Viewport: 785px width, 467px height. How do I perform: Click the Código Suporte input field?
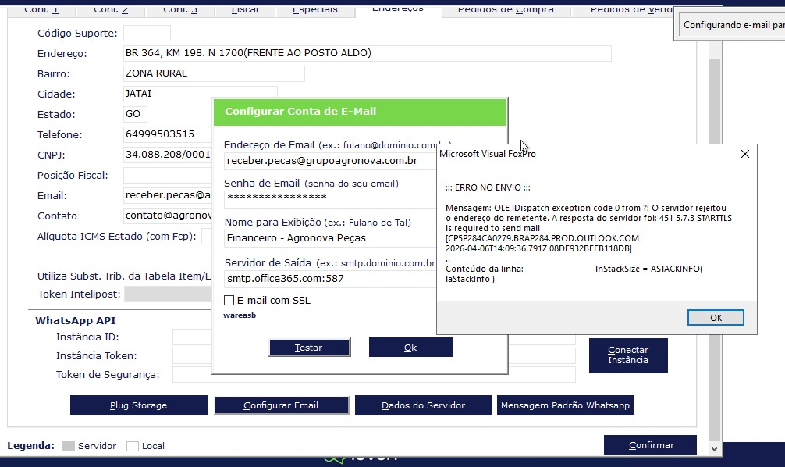tap(147, 33)
